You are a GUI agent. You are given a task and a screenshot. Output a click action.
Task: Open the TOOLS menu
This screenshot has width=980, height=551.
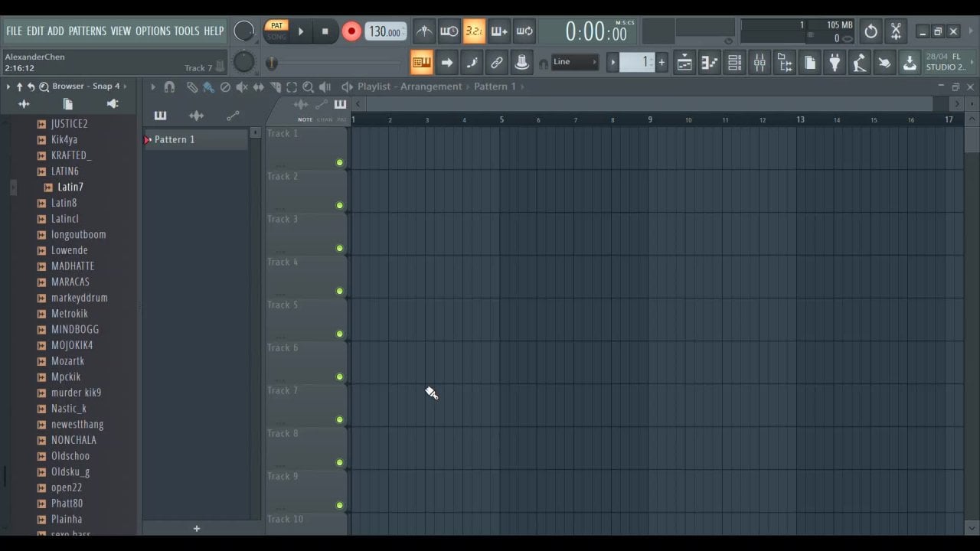[x=186, y=31]
